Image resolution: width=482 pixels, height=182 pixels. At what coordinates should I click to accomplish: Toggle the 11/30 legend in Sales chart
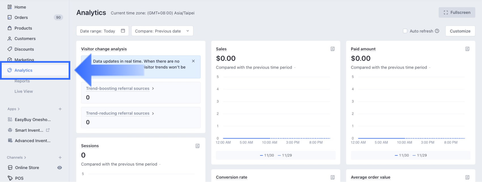tap(267, 155)
